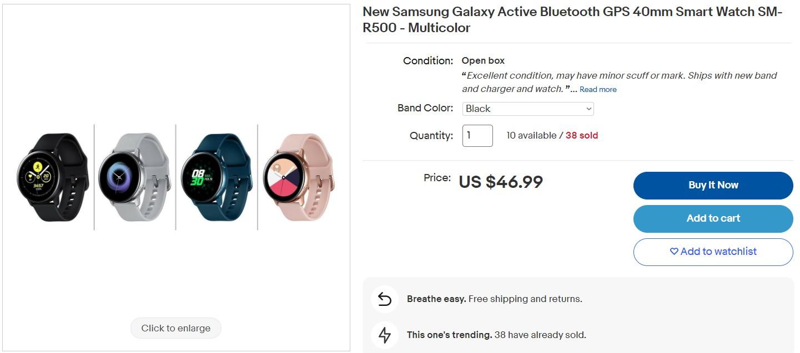
Task: Click the product title heading
Action: tap(572, 20)
